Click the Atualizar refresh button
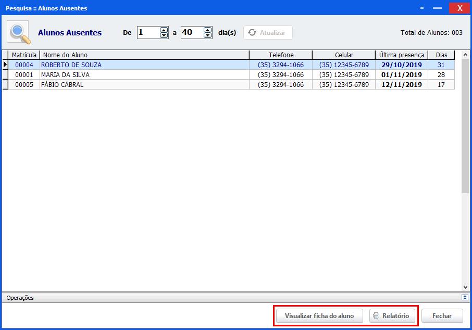The image size is (472, 330). [268, 32]
